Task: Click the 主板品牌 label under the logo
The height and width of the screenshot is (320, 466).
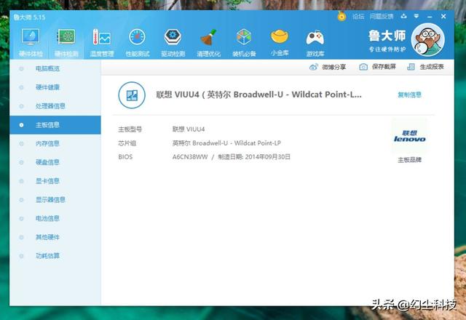Action: (x=409, y=160)
